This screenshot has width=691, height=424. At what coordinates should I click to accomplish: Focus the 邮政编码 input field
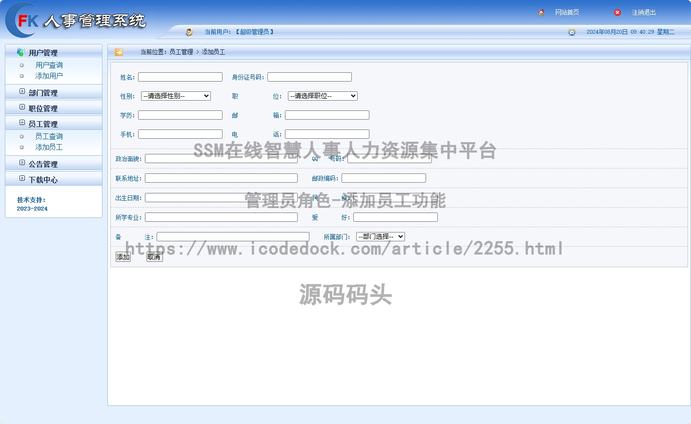point(384,178)
